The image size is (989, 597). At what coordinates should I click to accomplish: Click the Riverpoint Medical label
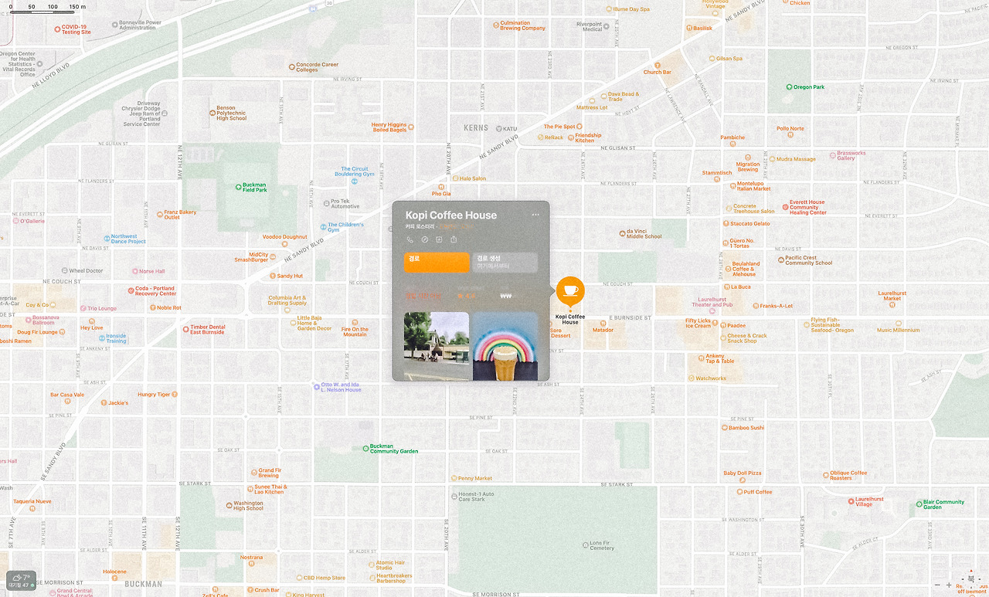click(x=590, y=26)
